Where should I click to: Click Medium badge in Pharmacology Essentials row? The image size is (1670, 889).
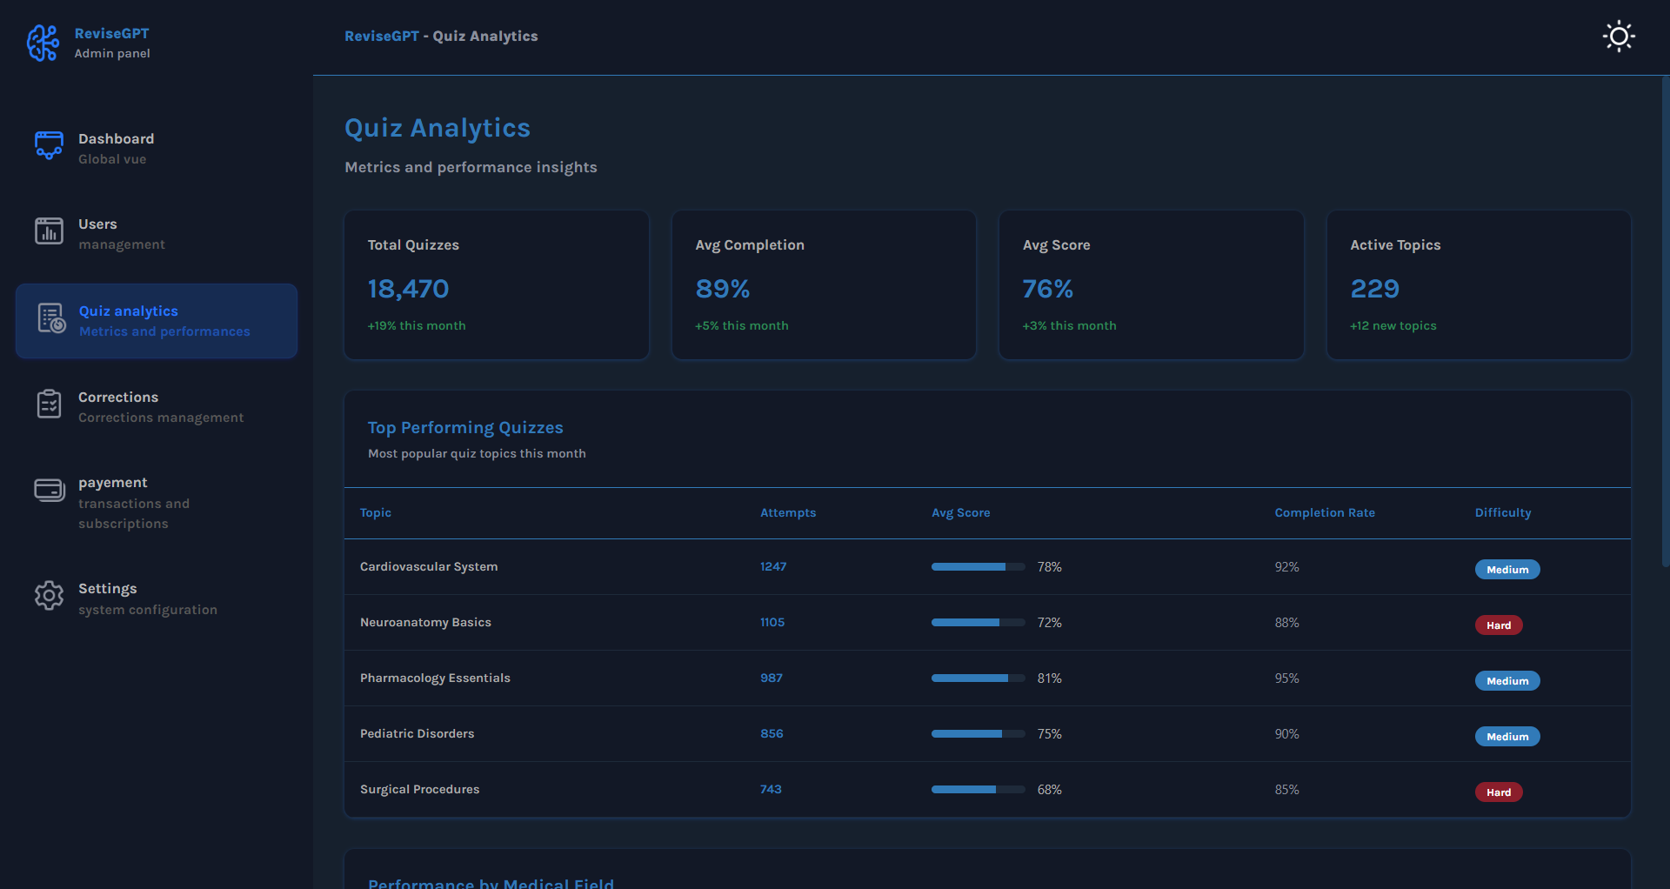pyautogui.click(x=1507, y=681)
